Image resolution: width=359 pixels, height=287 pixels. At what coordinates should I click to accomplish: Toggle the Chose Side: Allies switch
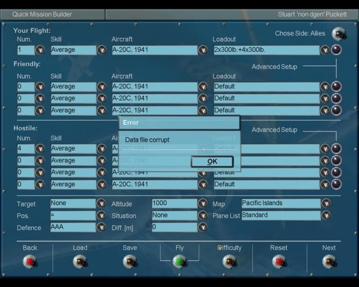pyautogui.click(x=338, y=34)
